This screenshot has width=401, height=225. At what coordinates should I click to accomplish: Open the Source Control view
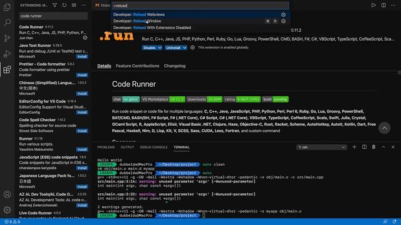pos(7,38)
